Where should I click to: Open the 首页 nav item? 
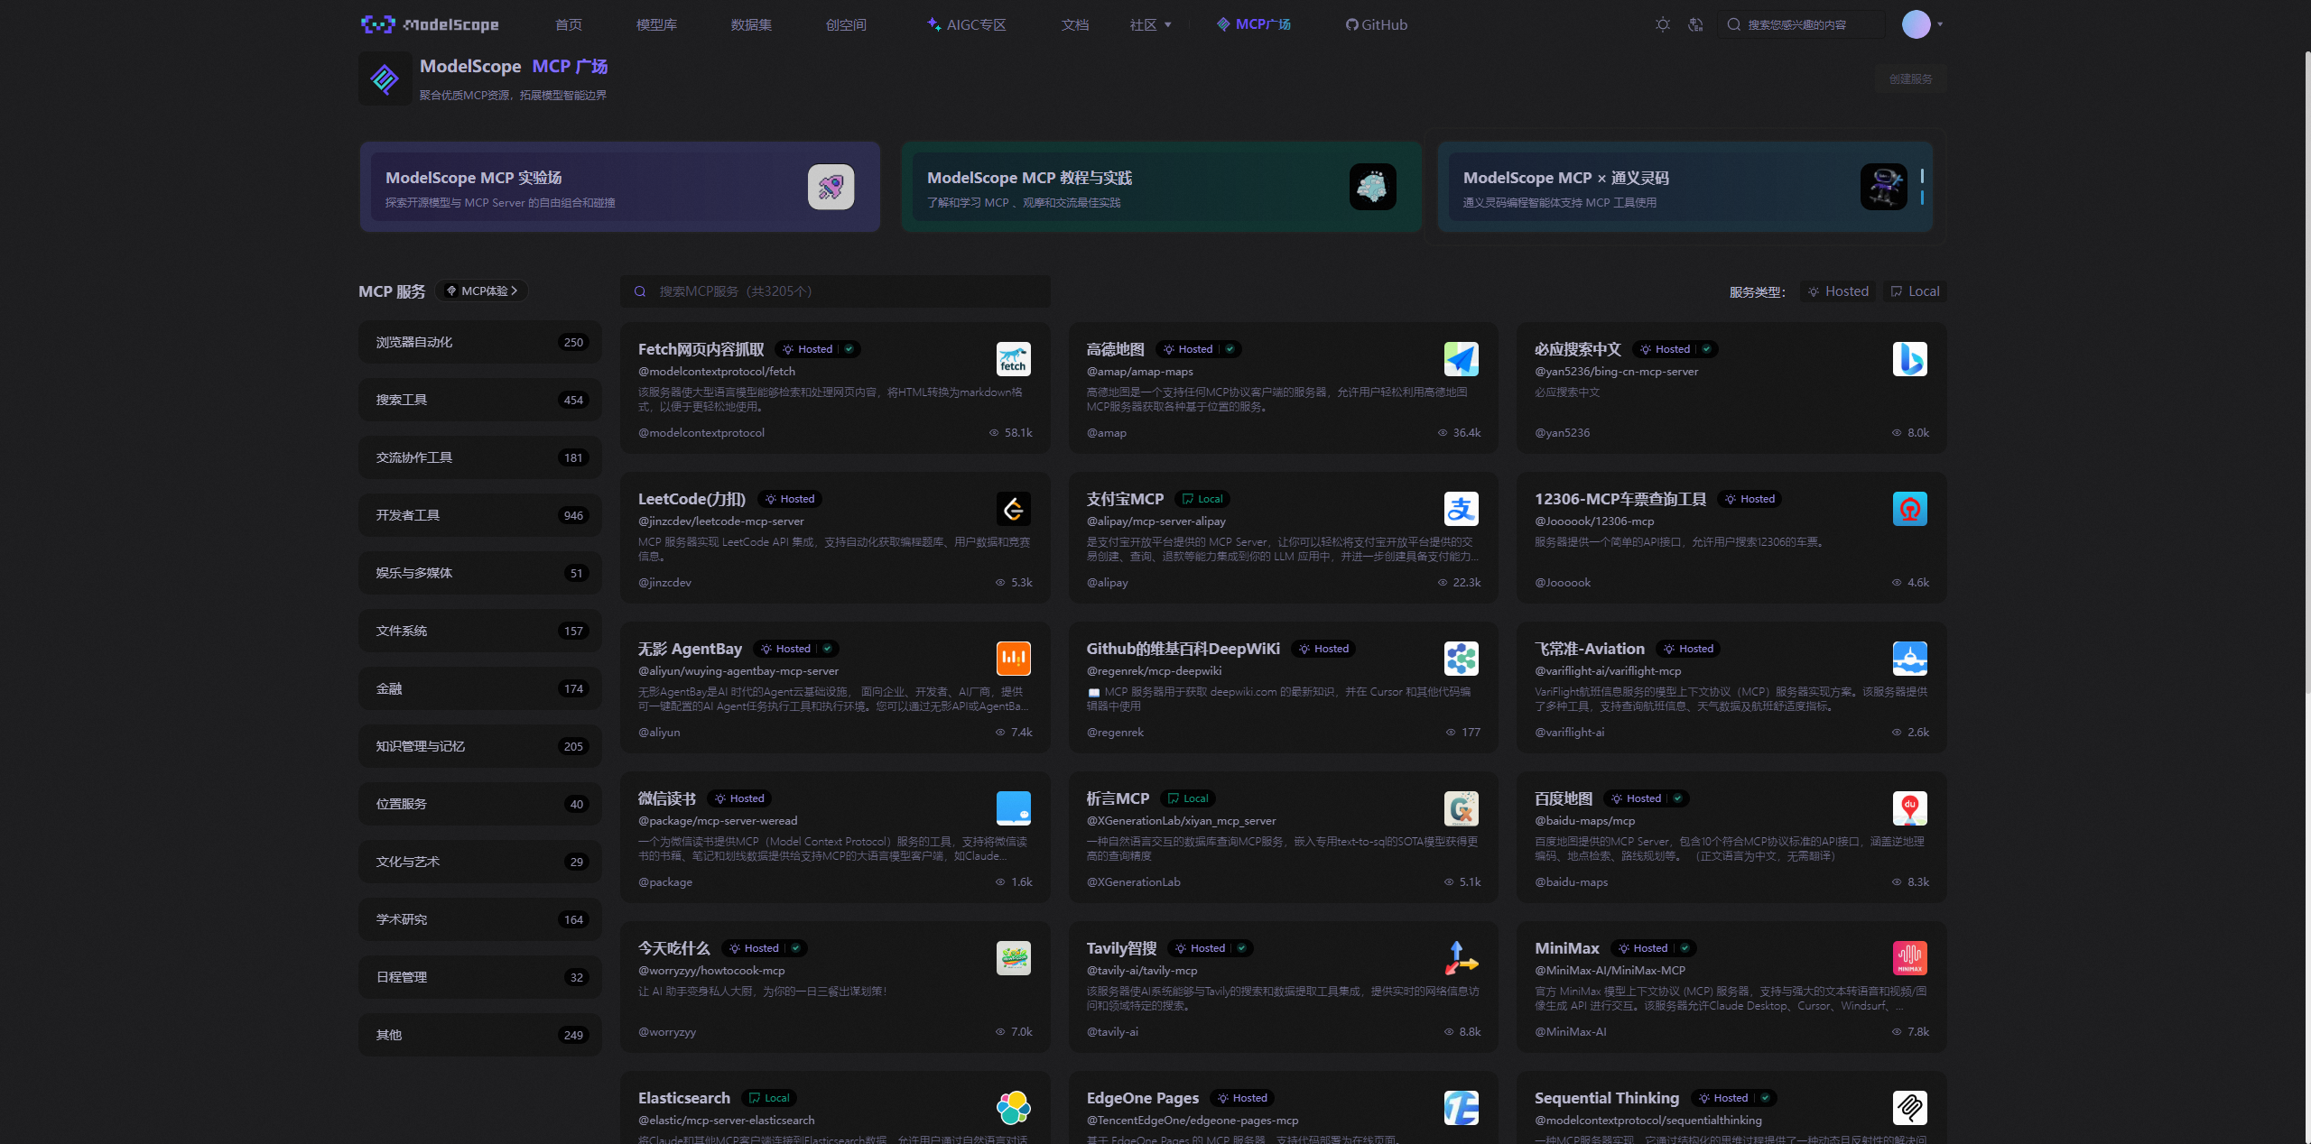click(x=569, y=24)
